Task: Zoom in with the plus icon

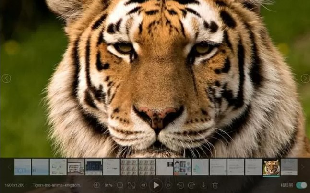Action: (96, 185)
